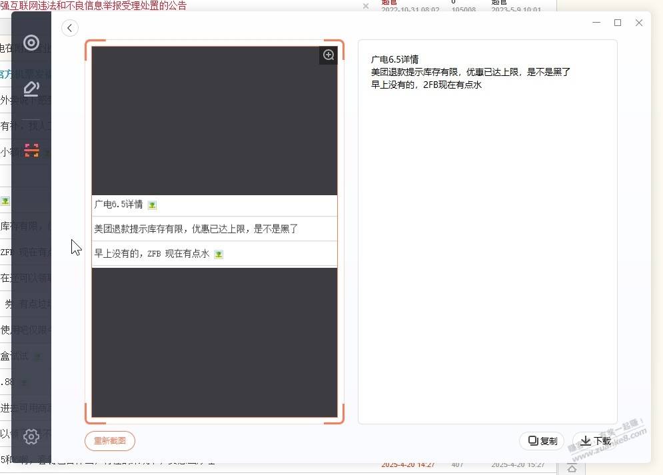Select the OCR scan icon in sidebar
Screen dimensions: 663x475
[x=31, y=150]
